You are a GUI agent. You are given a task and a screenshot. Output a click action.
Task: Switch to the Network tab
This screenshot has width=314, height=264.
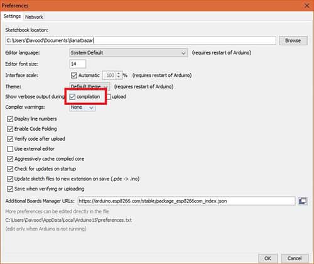[x=34, y=17]
